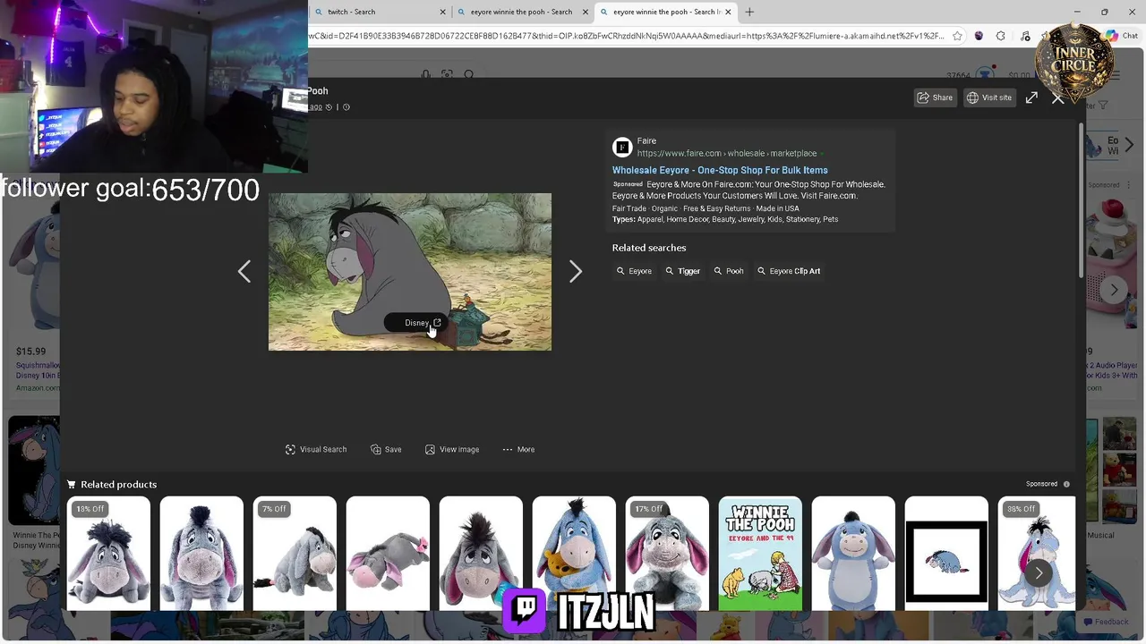Go to previous image arrow

tap(244, 271)
